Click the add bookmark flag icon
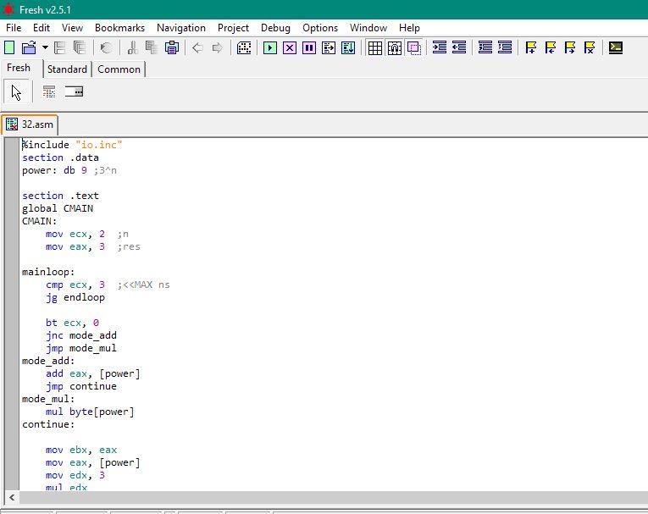 click(x=531, y=48)
